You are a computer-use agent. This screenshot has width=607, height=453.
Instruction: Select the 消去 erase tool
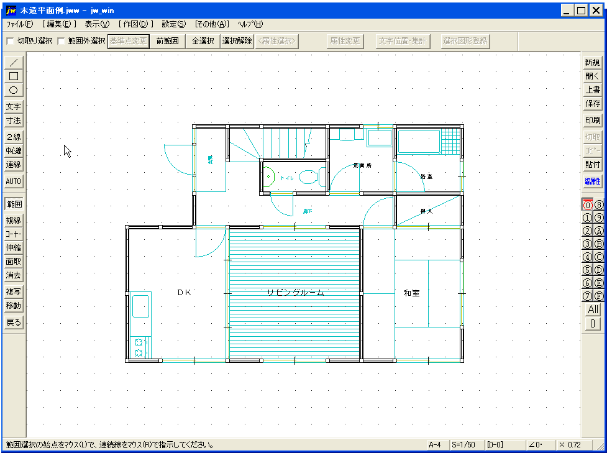tap(14, 276)
